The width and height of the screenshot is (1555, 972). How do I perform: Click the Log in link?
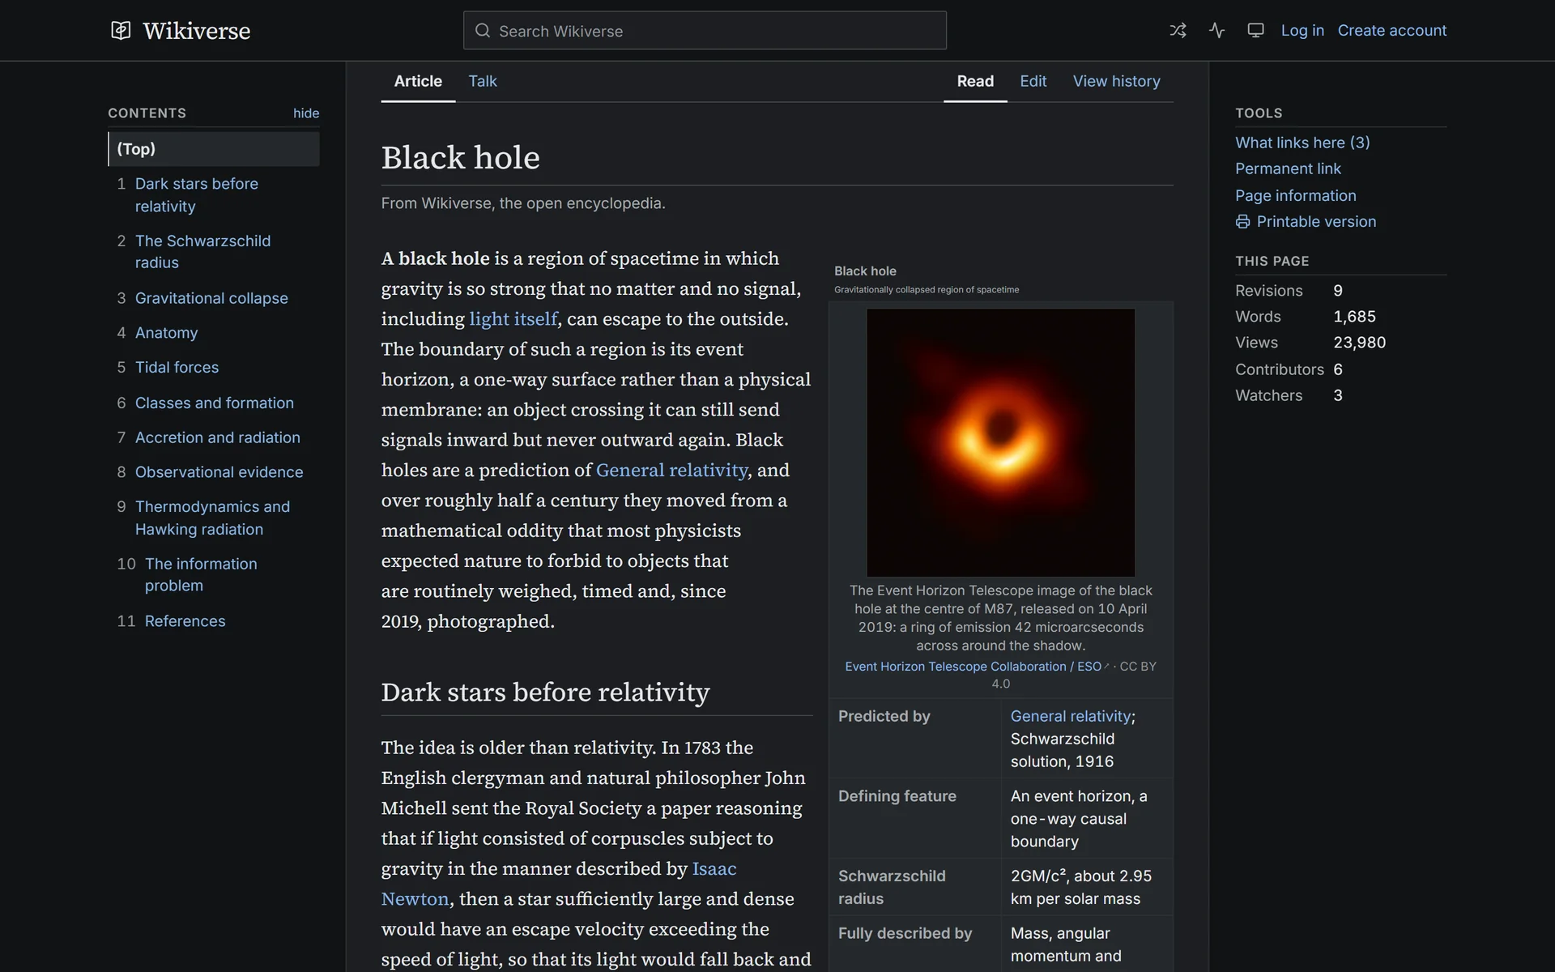[x=1302, y=31]
